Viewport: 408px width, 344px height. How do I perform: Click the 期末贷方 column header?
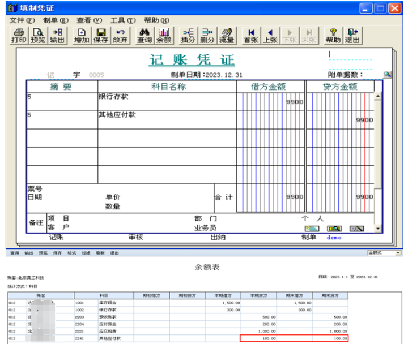[330, 295]
